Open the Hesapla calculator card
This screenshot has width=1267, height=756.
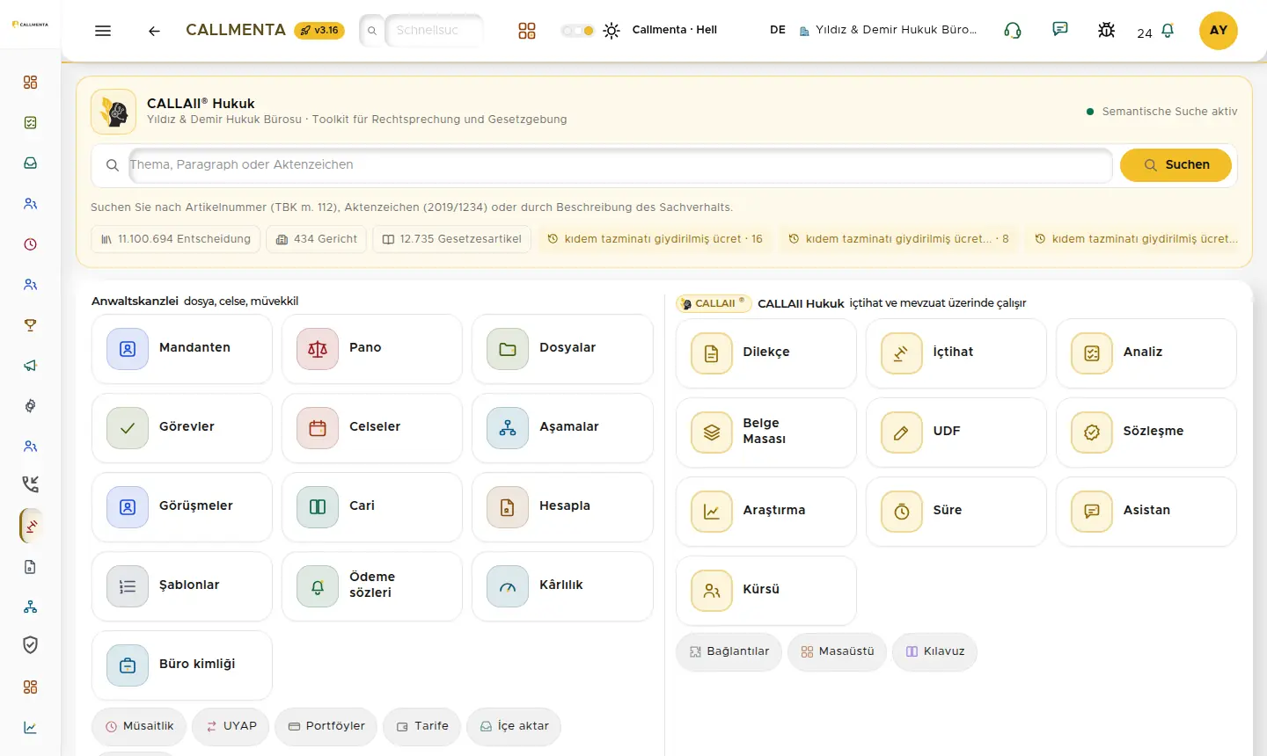point(562,507)
